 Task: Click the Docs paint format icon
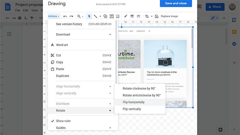(32, 18)
